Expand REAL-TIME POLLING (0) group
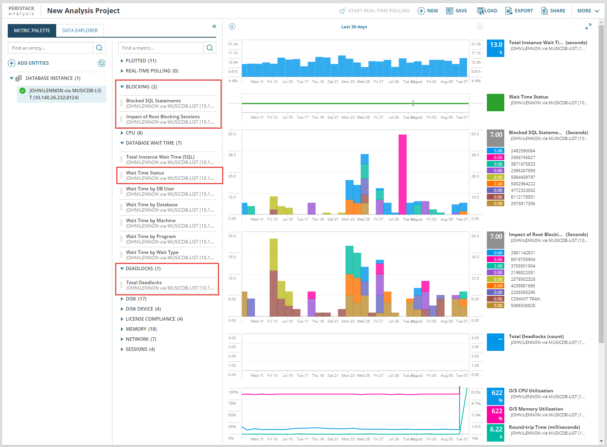 click(122, 71)
